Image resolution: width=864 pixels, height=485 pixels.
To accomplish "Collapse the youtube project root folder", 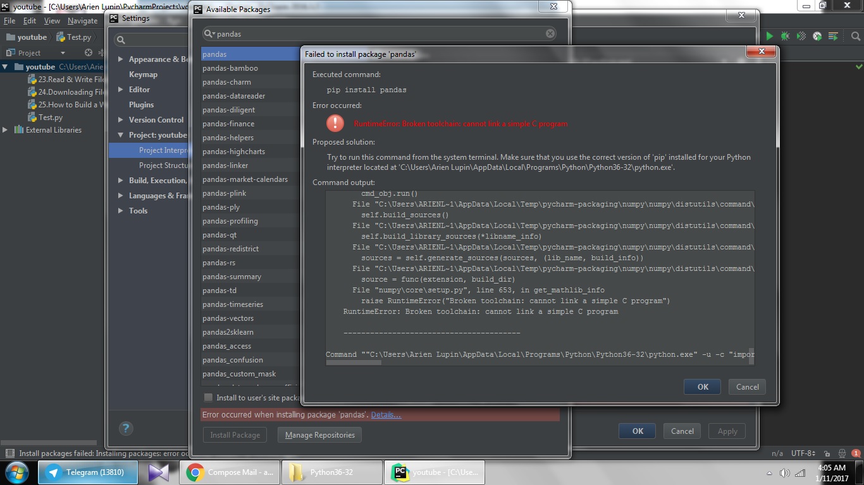I will pos(6,66).
